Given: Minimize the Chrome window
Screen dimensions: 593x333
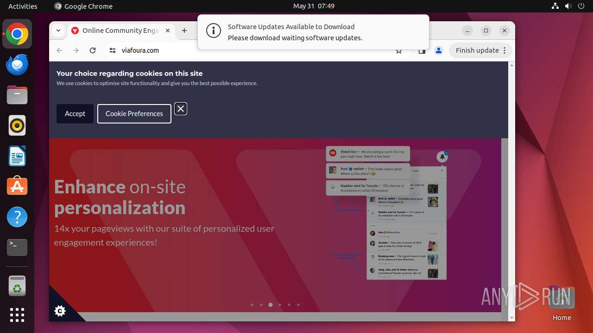Looking at the screenshot, I should [x=467, y=31].
